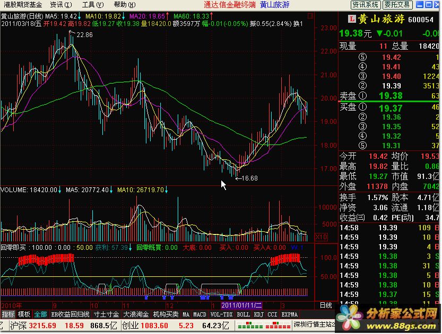Click the 沪深 index value 3215.69
The height and width of the screenshot is (334, 442).
point(42,326)
